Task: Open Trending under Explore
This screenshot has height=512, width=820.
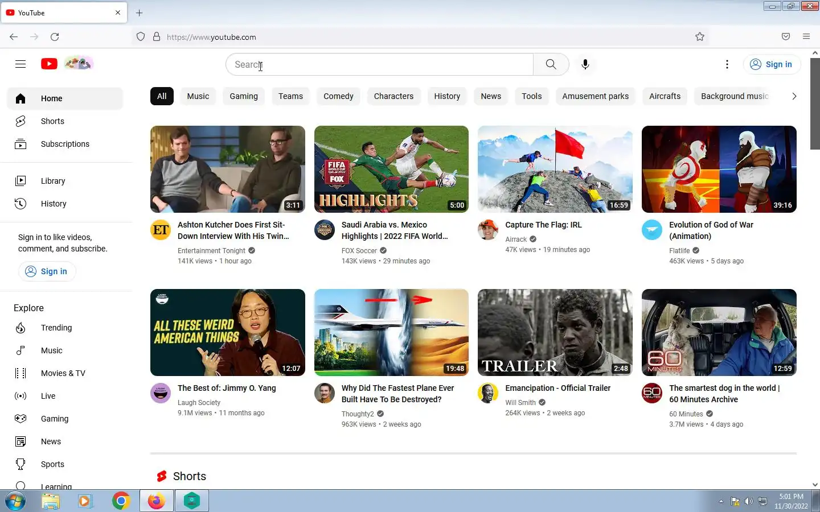Action: tap(65, 328)
